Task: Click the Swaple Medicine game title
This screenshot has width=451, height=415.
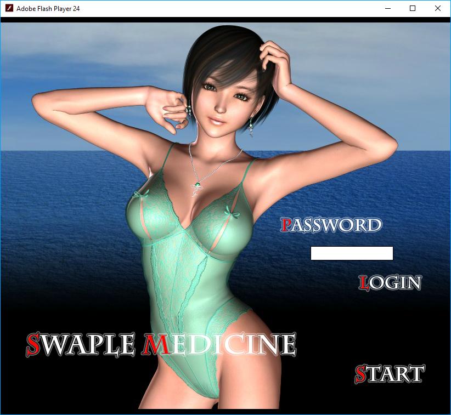Action: click(161, 344)
